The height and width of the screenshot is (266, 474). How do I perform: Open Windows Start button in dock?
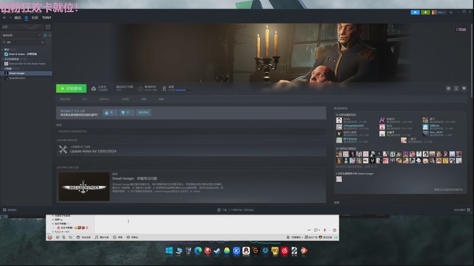pyautogui.click(x=169, y=251)
